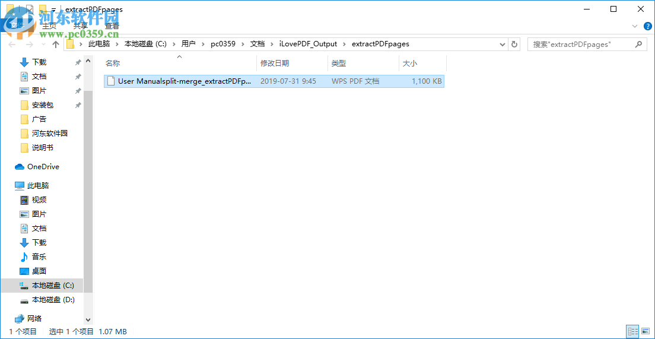Open address bar history dropdown arrow
Image resolution: width=655 pixels, height=339 pixels.
503,44
